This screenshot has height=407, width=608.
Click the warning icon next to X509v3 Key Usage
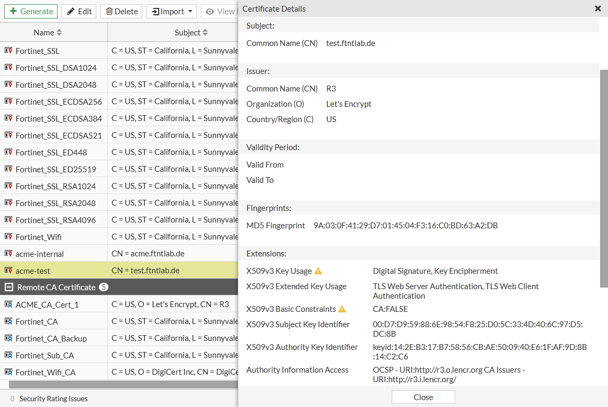click(x=318, y=271)
